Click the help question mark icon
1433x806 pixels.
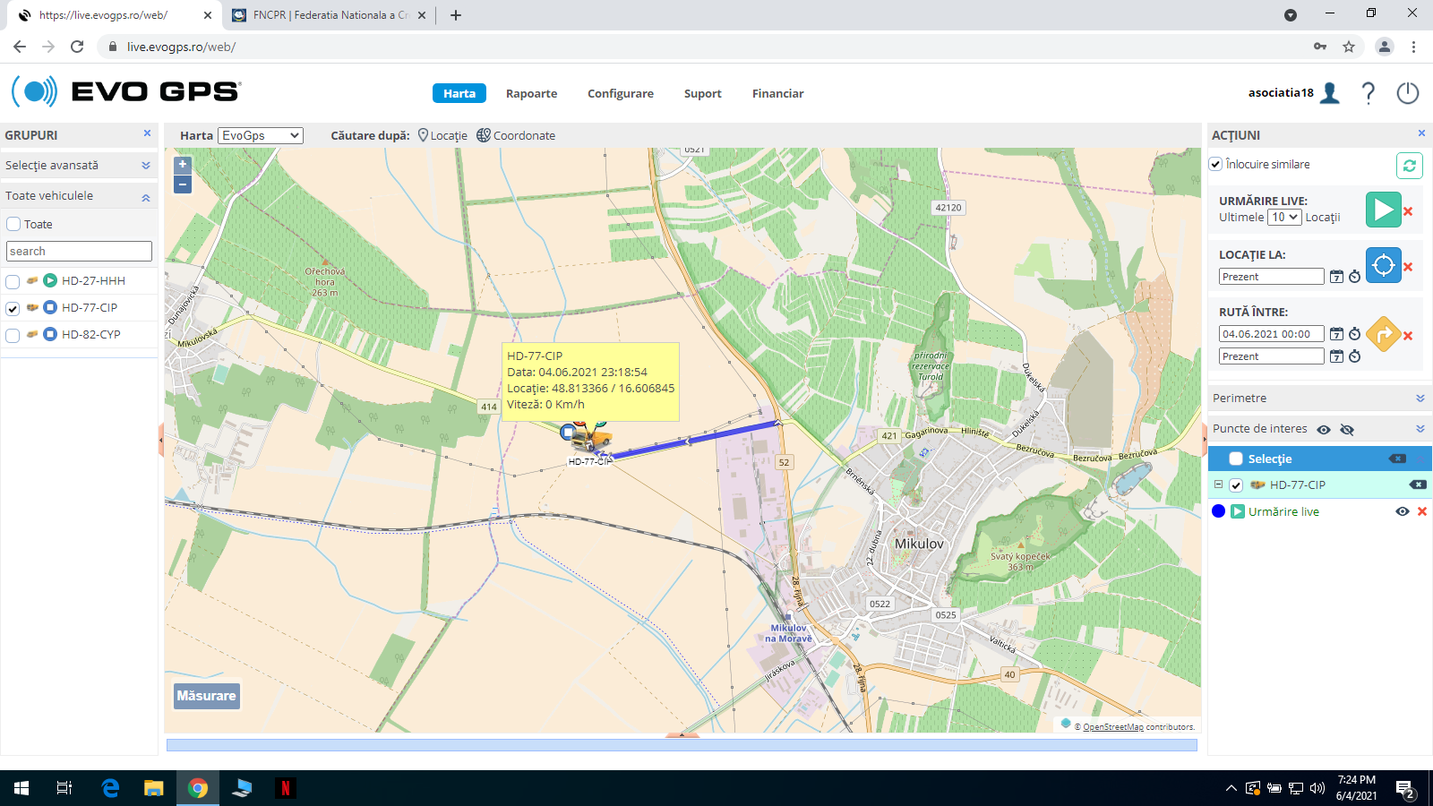pos(1368,93)
